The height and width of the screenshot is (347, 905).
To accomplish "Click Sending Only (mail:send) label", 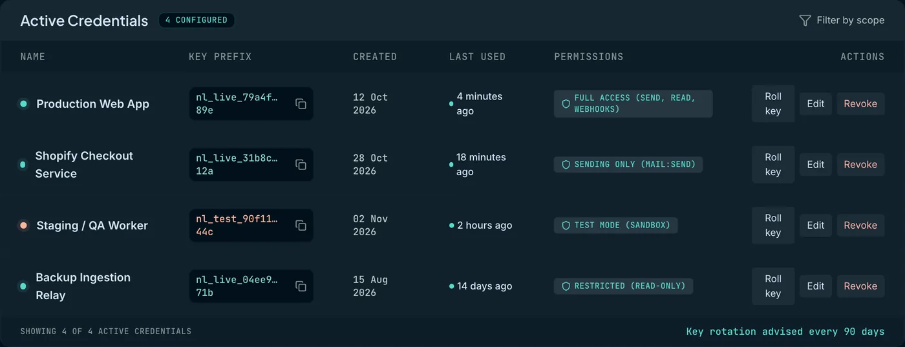I will point(635,164).
